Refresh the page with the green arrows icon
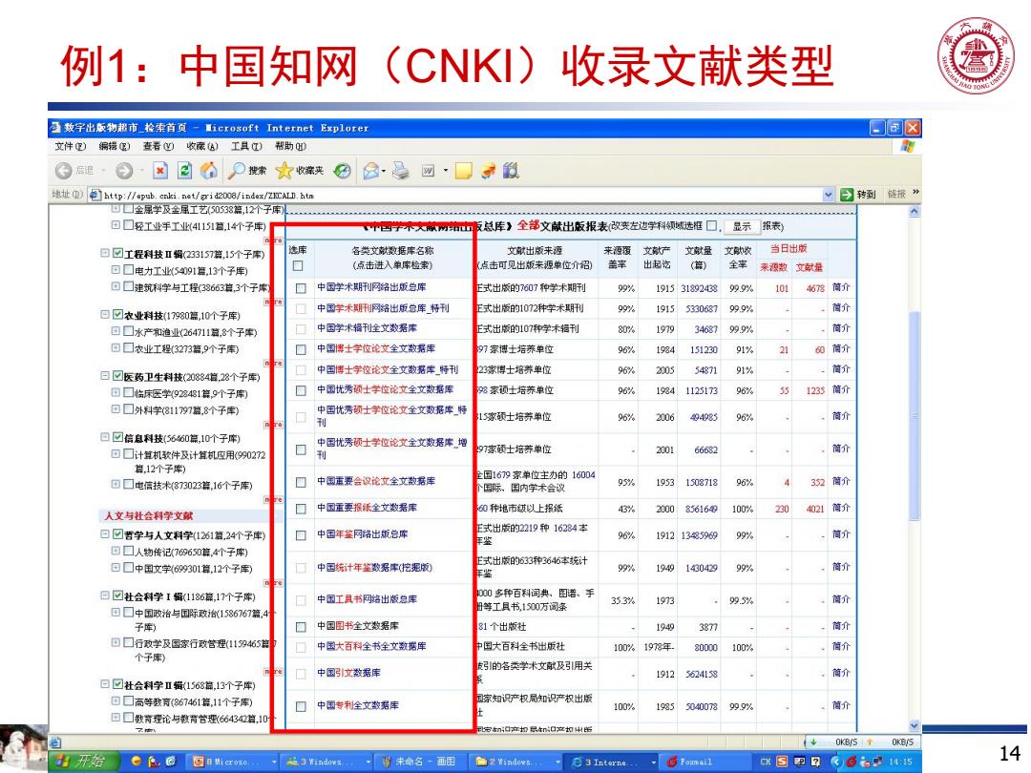Viewport: 1031px width, 773px height. coord(185,171)
